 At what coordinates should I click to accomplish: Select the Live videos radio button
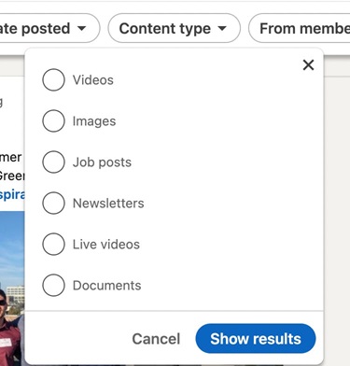point(53,244)
